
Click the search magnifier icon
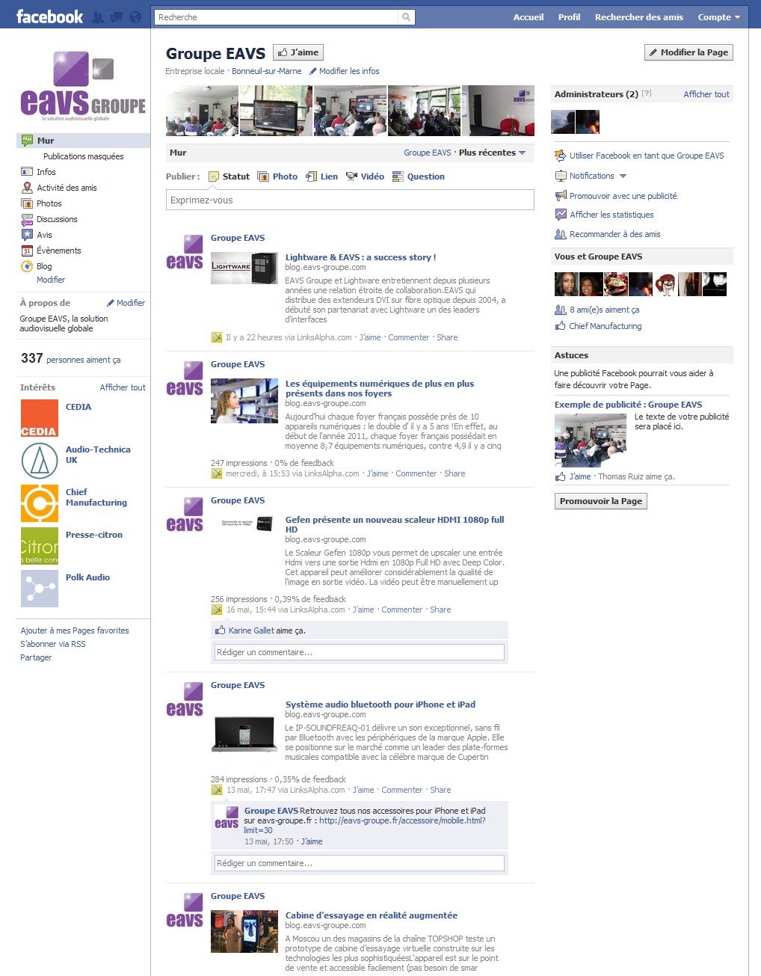406,17
